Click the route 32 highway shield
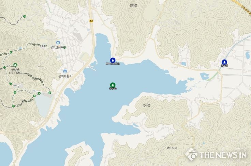This screenshot has height=166, width=251. [x=91, y=21]
